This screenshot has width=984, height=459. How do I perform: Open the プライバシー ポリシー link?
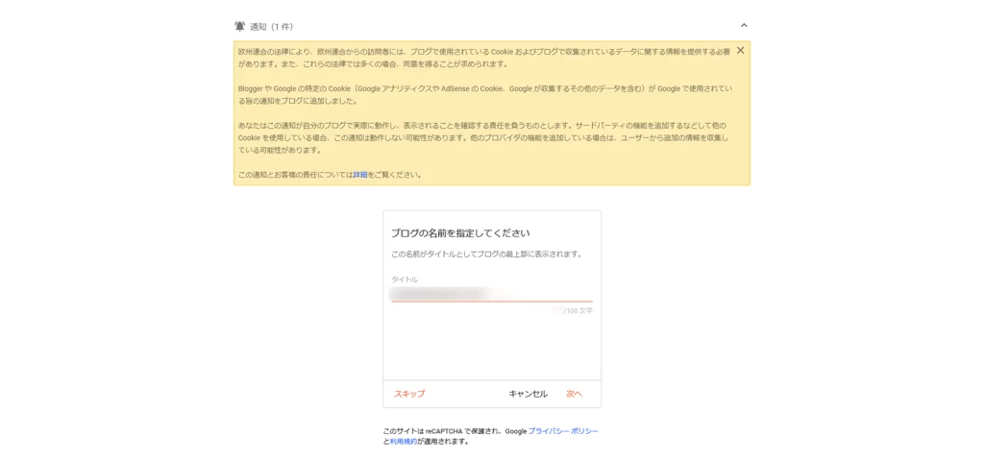tap(563, 431)
